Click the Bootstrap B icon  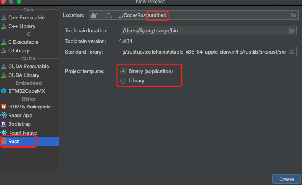pyautogui.click(x=4, y=124)
